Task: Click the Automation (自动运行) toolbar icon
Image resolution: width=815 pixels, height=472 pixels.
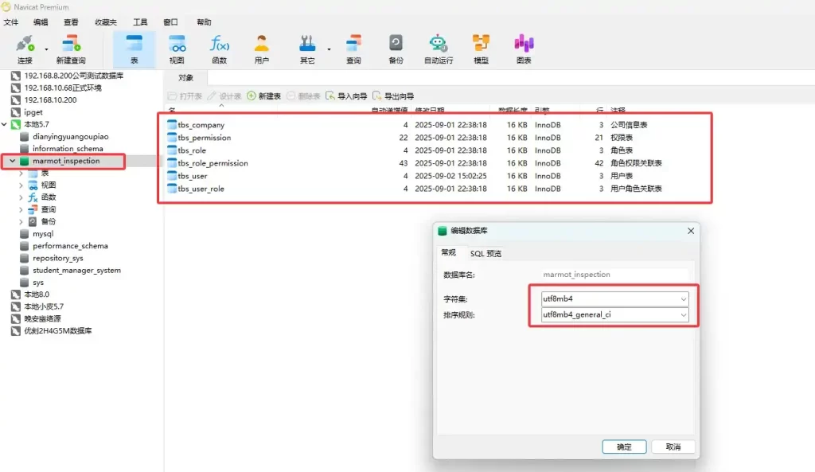Action: click(x=439, y=49)
